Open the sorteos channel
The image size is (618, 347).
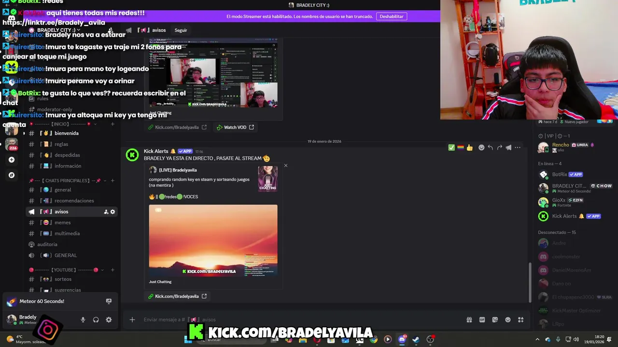click(71, 279)
